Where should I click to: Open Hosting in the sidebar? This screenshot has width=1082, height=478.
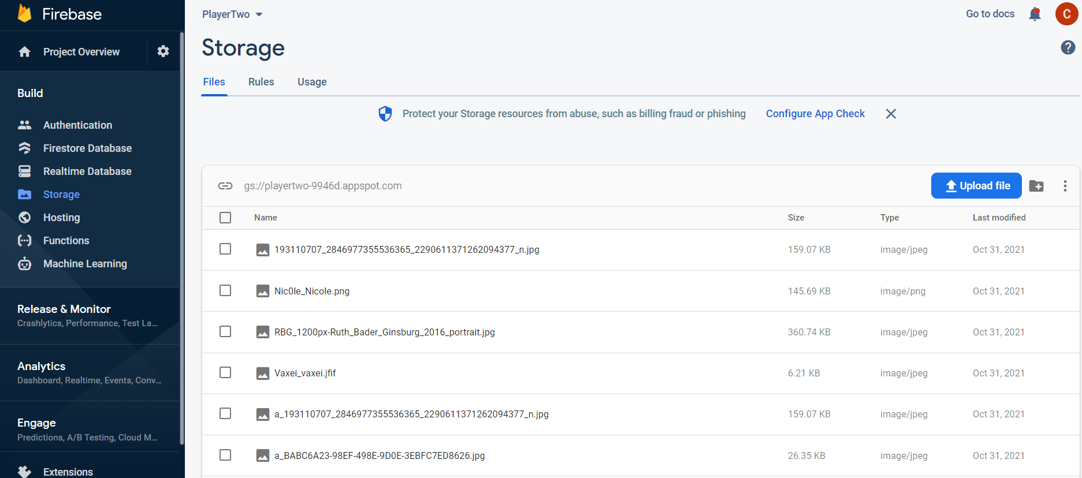[x=61, y=218]
